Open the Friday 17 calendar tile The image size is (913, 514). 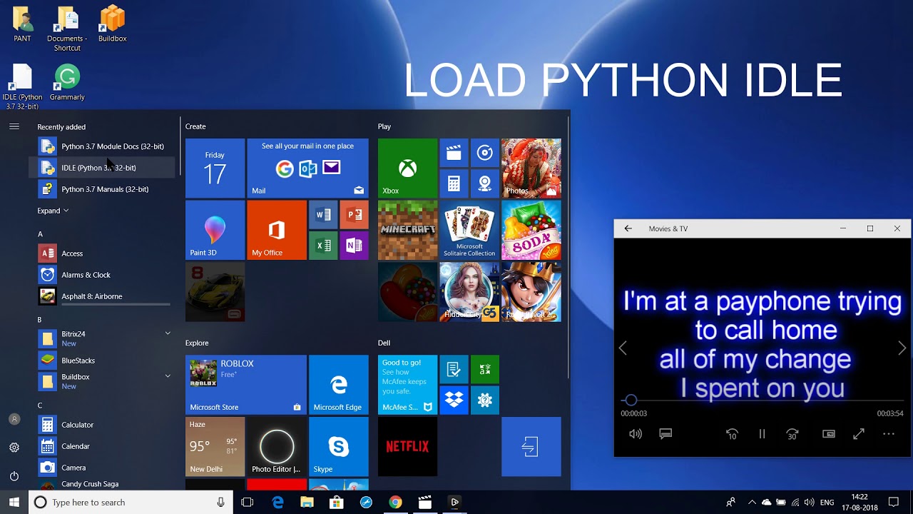point(215,168)
